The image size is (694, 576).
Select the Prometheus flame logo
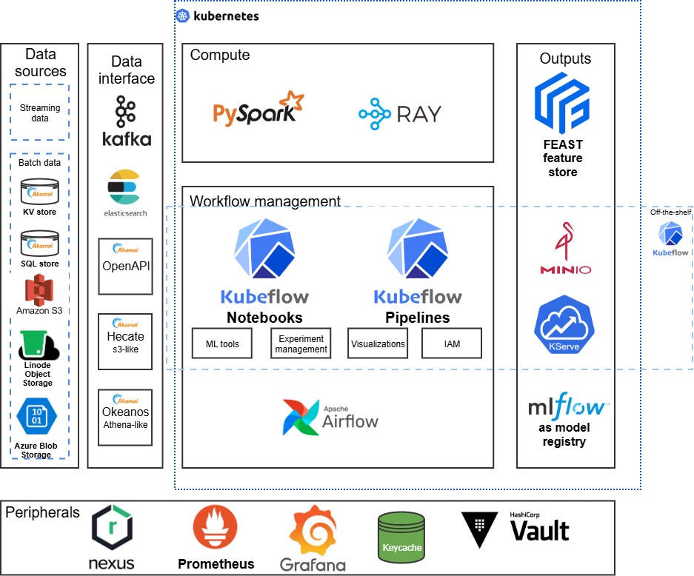tap(215, 527)
